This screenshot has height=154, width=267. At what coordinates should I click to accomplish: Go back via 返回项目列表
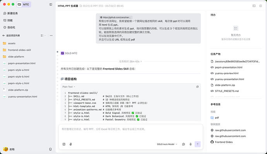pos(11,36)
